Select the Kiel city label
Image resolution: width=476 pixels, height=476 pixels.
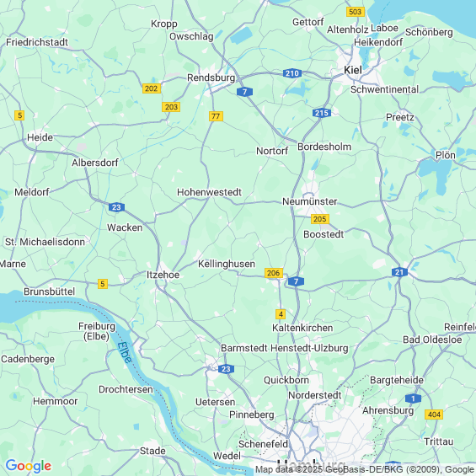tap(353, 70)
